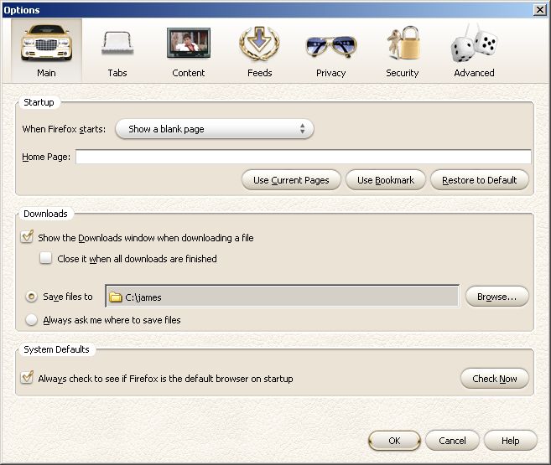Screen dimensions: 551x465
Task: Open the Privacy pane sunglasses icon
Action: 330,46
